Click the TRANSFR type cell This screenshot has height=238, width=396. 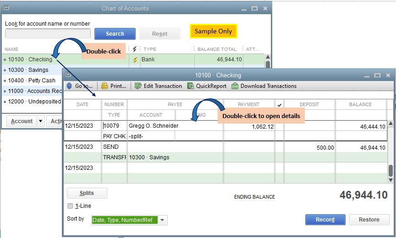pos(115,157)
